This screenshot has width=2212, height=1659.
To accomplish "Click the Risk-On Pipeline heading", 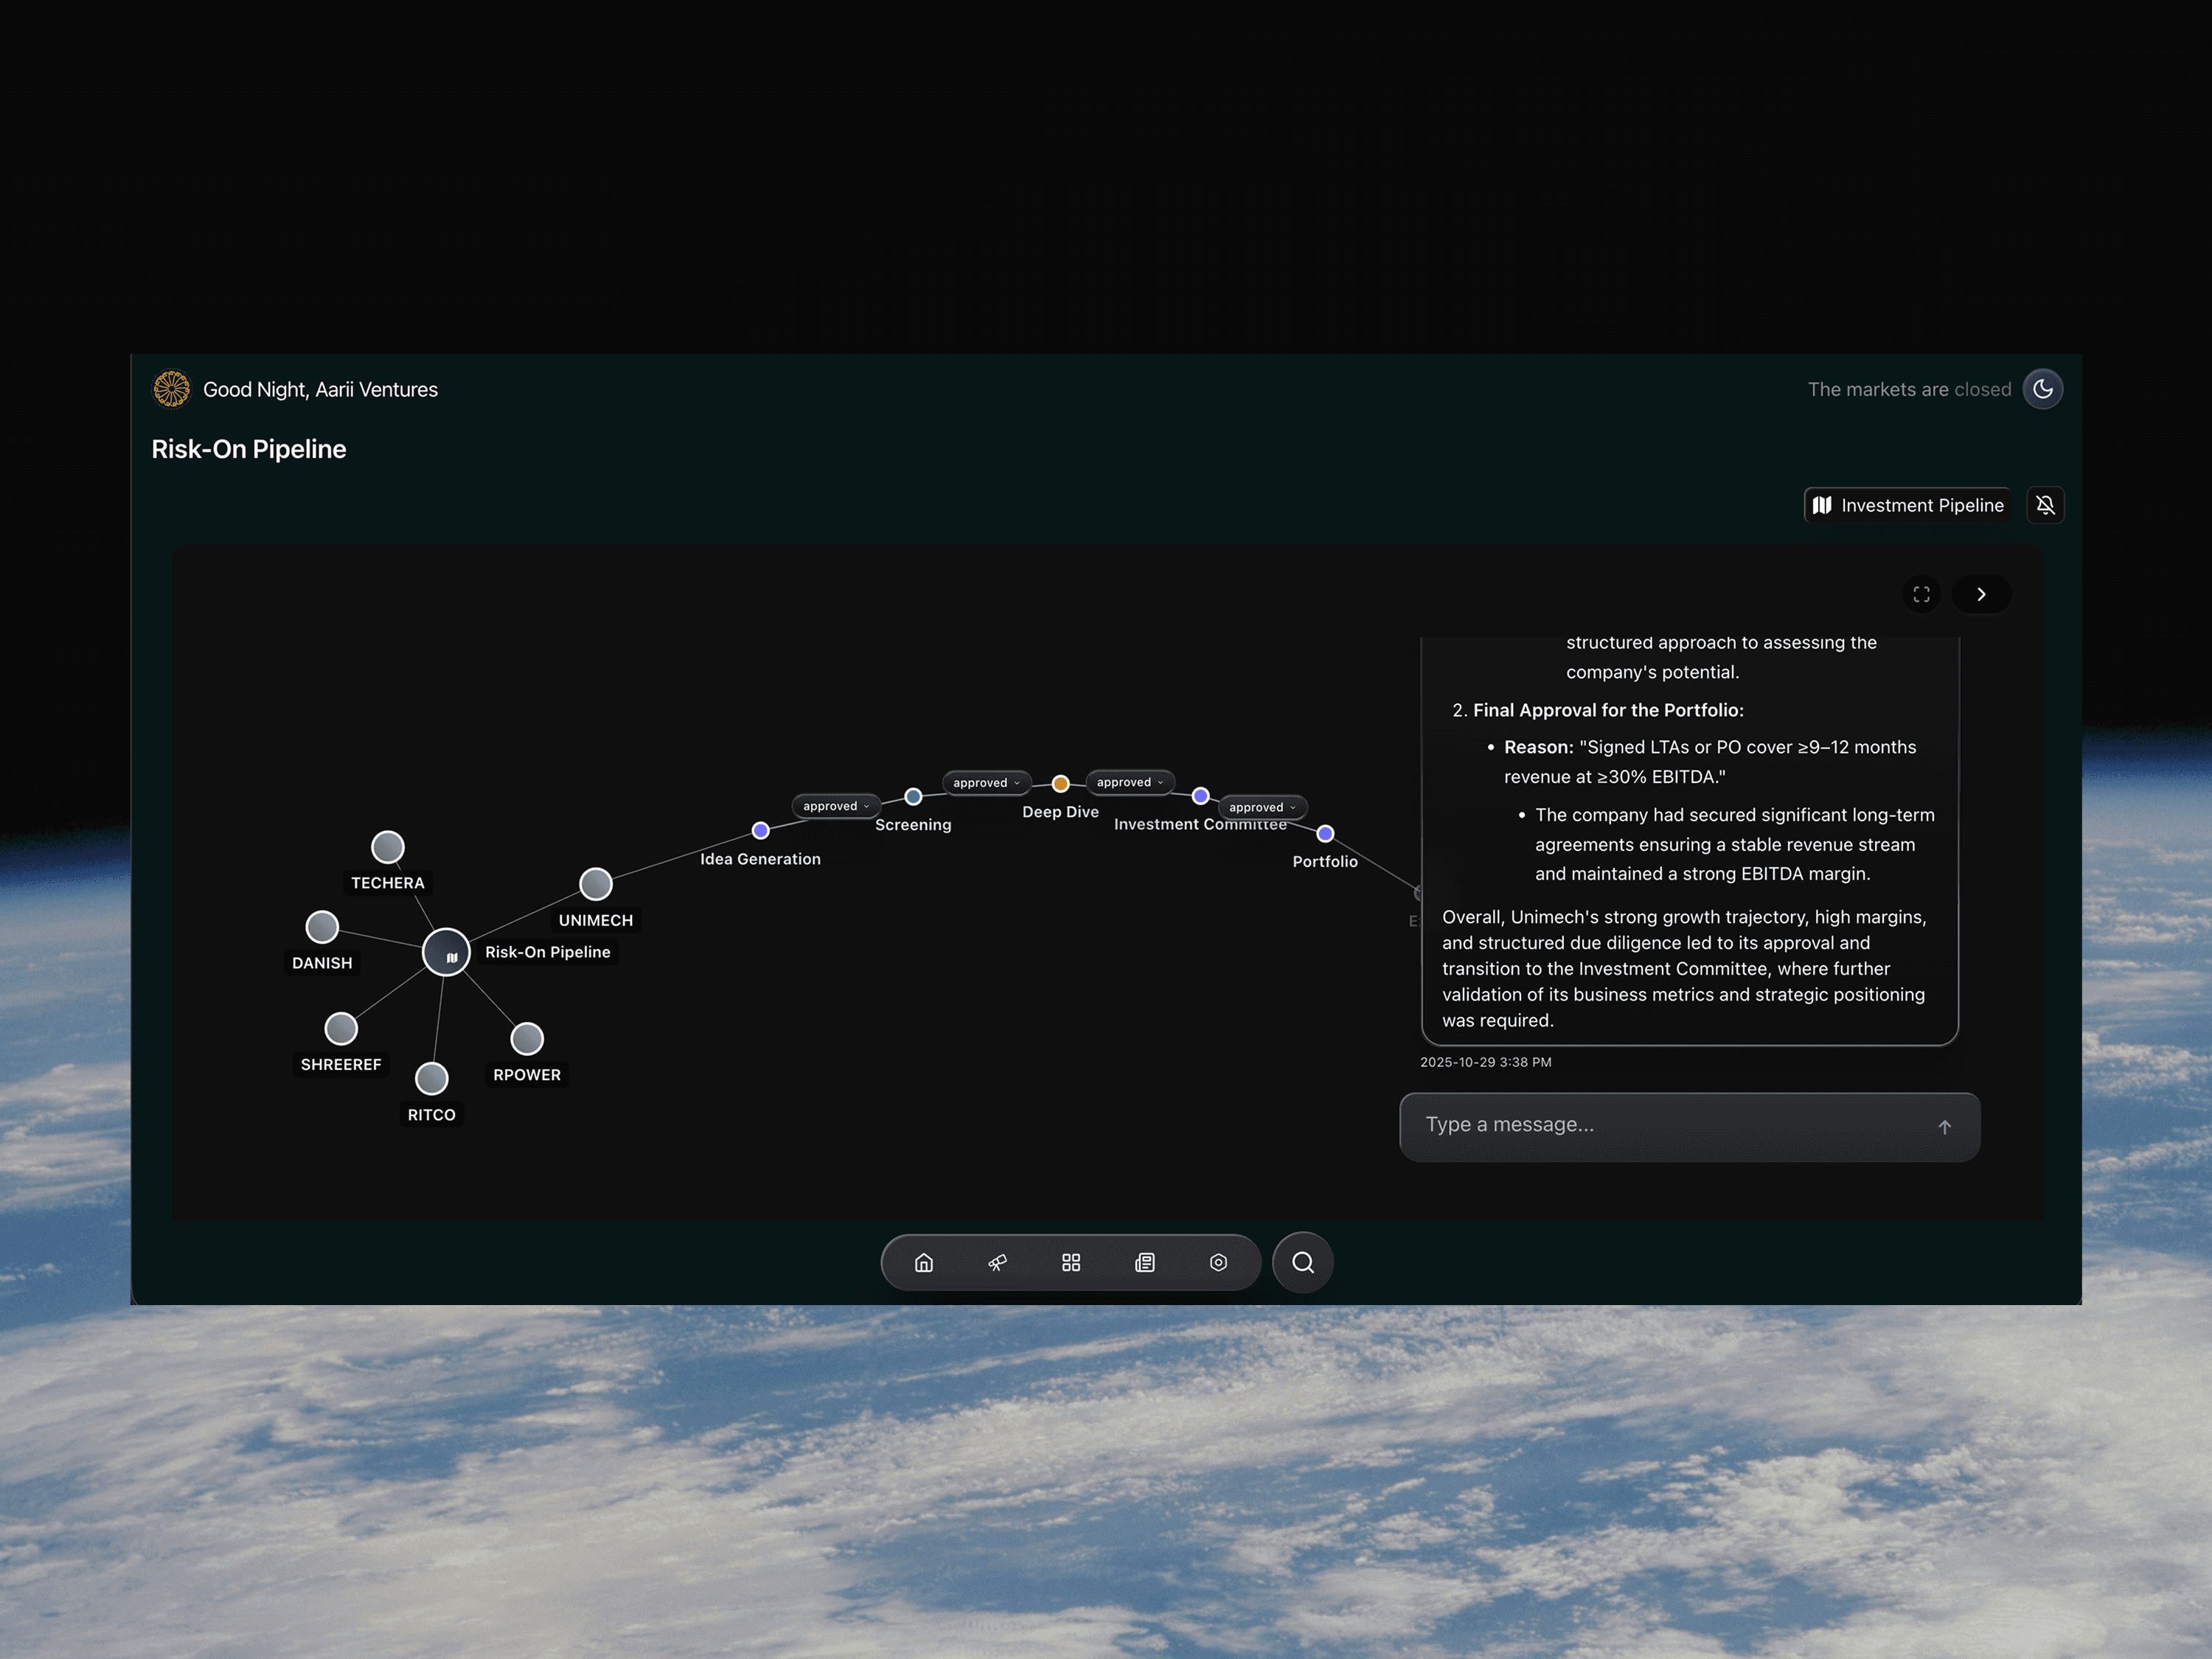I will pyautogui.click(x=249, y=449).
